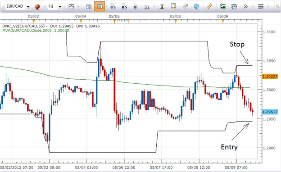Click the zoom area magnifier with dropdown
Image resolution: width=281 pixels, height=172 pixels.
(x=147, y=7)
